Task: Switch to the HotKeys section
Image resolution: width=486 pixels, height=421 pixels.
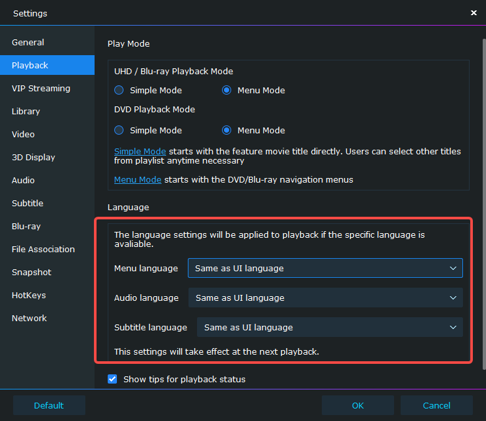Action: pos(29,296)
